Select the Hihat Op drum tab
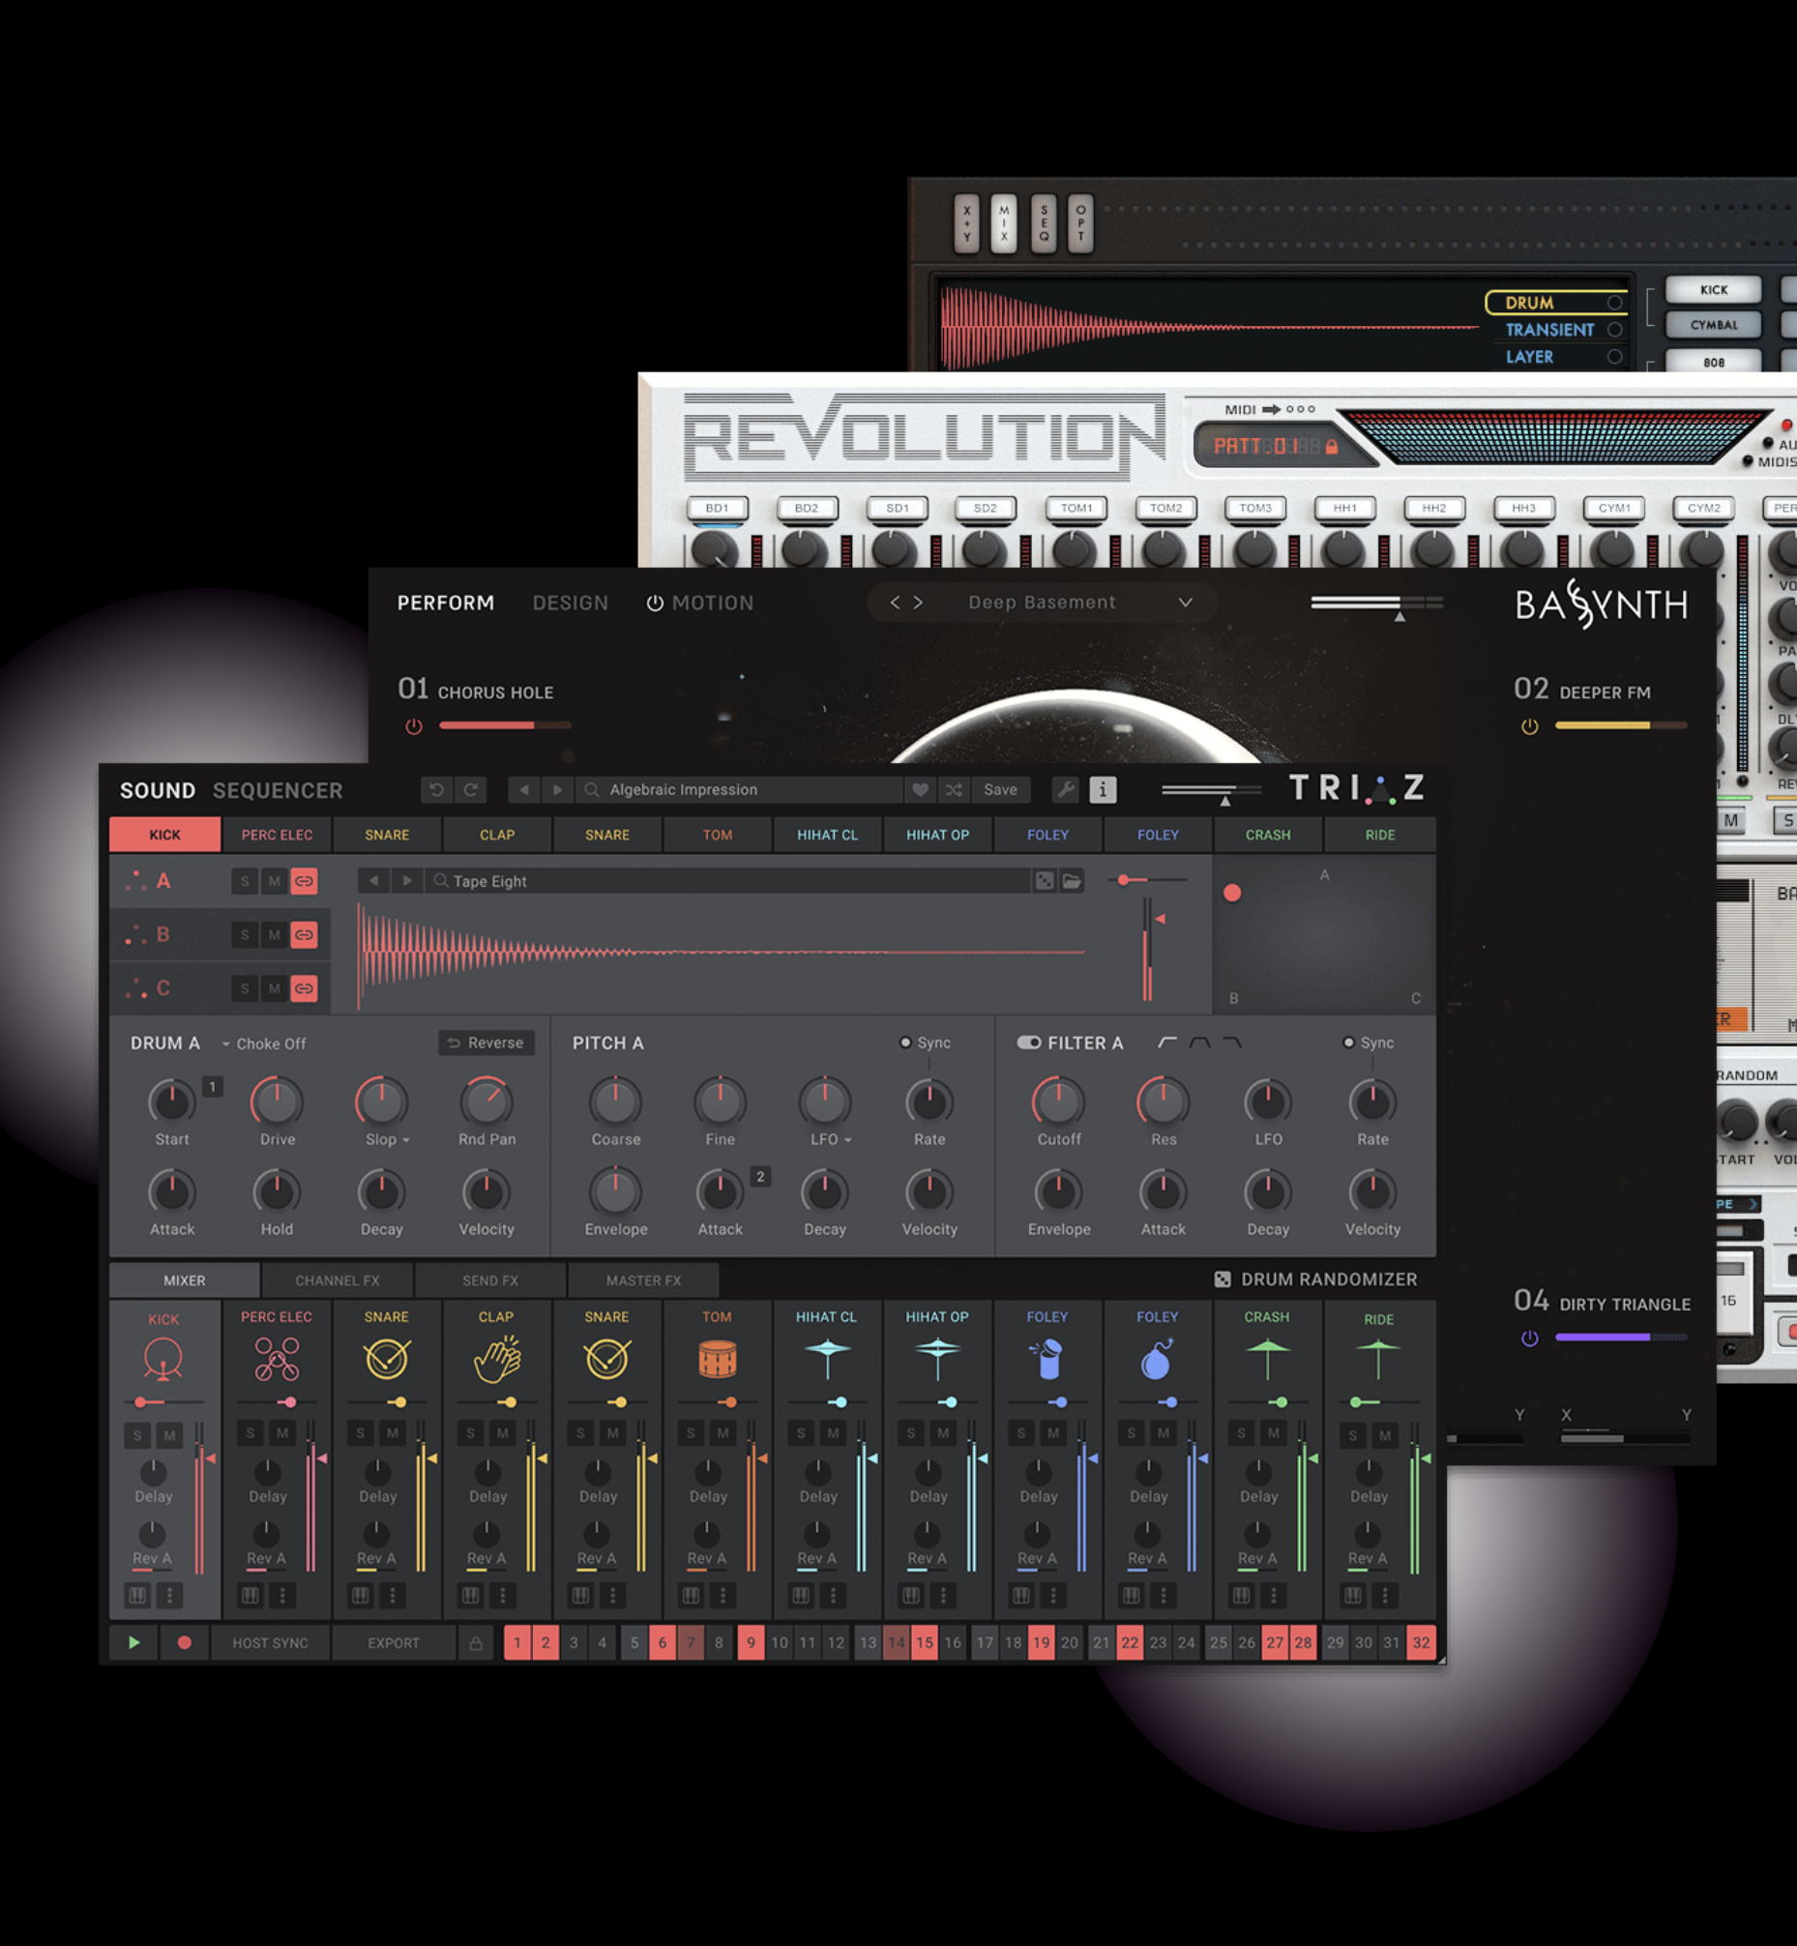 (x=937, y=835)
